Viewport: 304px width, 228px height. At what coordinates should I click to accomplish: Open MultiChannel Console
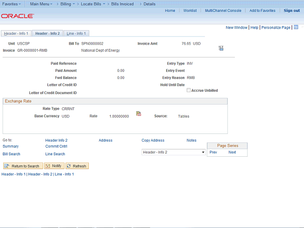[223, 10]
